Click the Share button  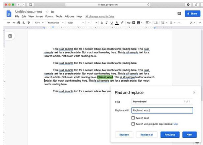pos(193,14)
